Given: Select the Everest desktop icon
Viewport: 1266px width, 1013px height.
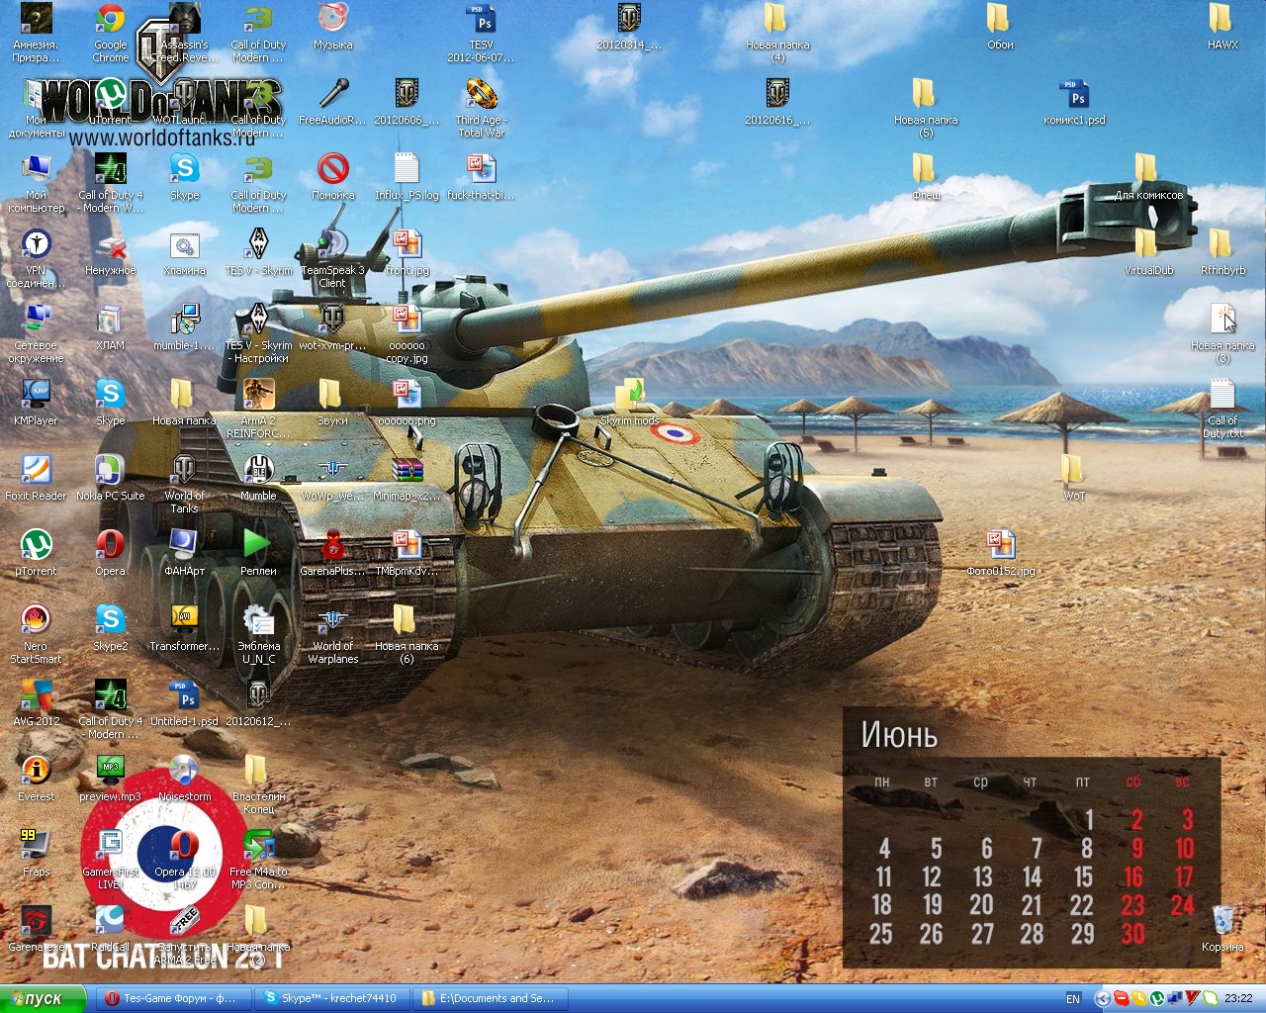Looking at the screenshot, I should click(x=36, y=771).
